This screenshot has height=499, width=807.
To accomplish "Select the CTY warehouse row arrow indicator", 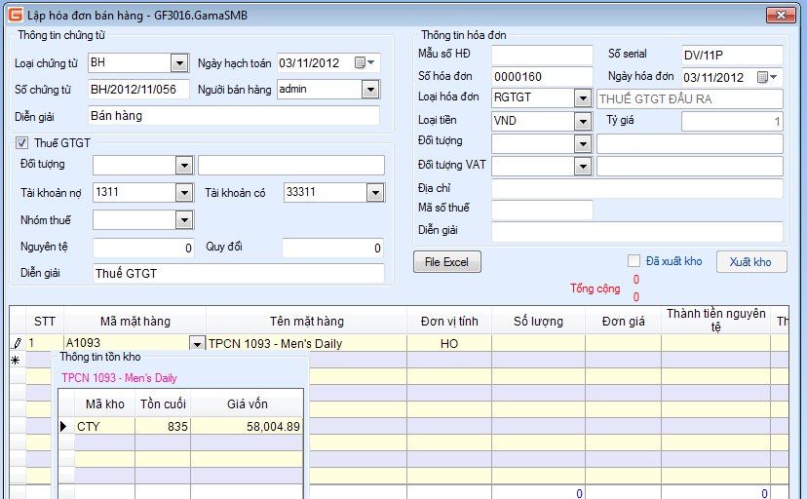I will click(x=65, y=426).
